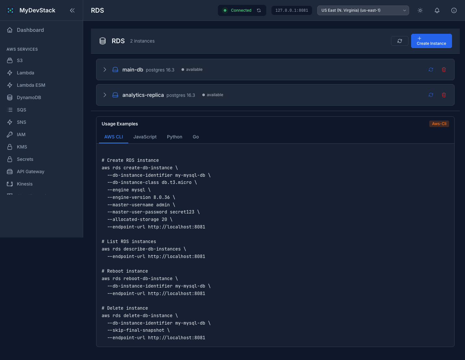Open IAM service page
The width and height of the screenshot is (465, 360).
coord(41,135)
